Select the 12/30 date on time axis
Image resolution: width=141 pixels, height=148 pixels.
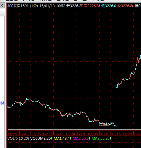tap(81, 134)
